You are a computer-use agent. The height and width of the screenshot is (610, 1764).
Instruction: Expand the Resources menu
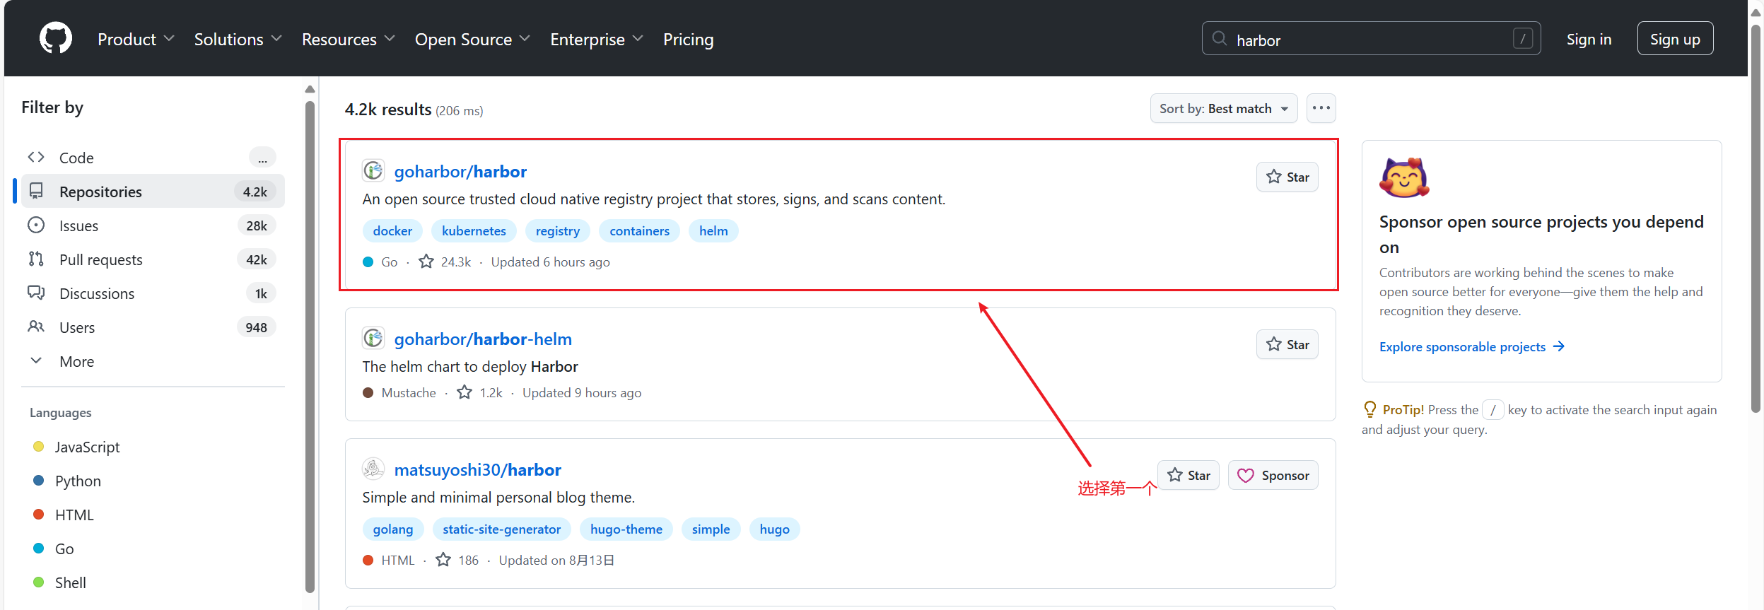coord(349,39)
